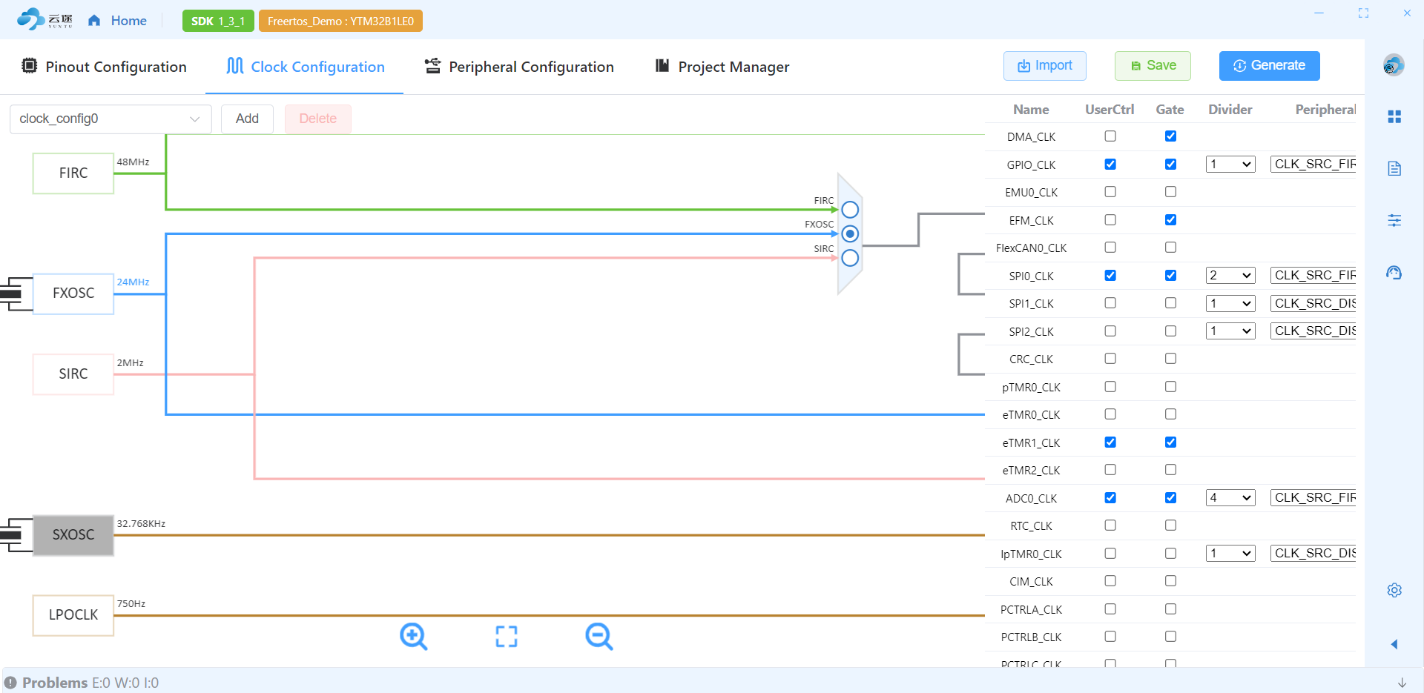Screen dimensions: 1424x693
Task: Select the FIRC radio input on multiplexer
Action: (x=850, y=210)
